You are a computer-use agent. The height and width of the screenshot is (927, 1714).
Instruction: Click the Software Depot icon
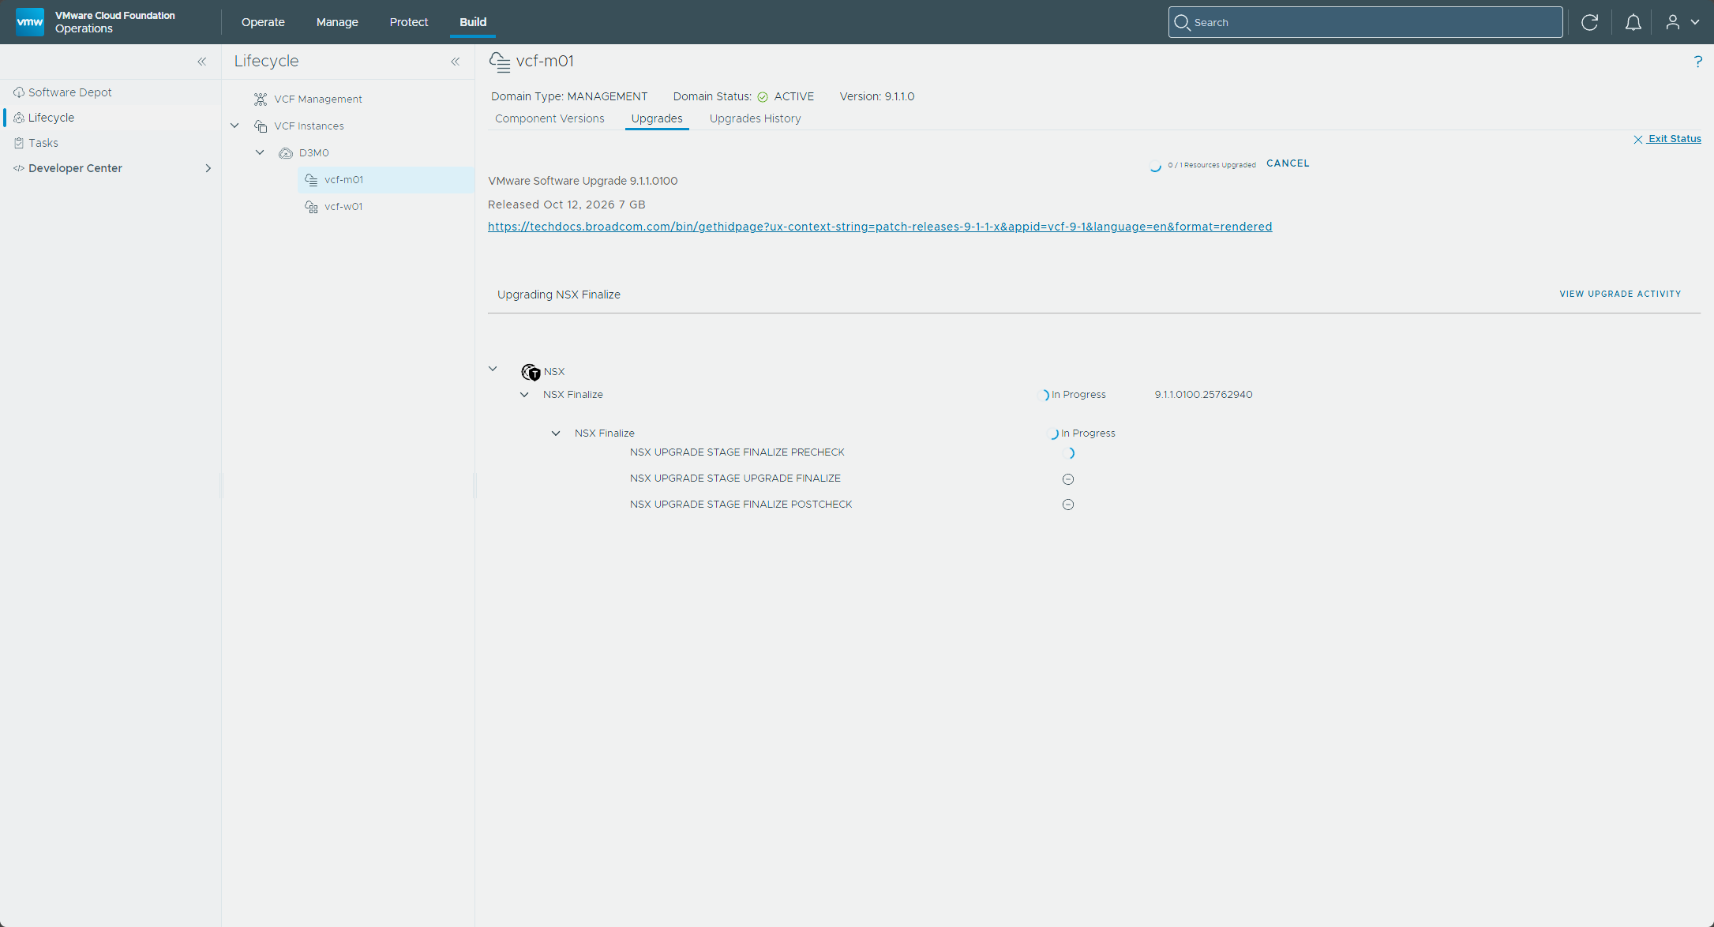(x=19, y=92)
